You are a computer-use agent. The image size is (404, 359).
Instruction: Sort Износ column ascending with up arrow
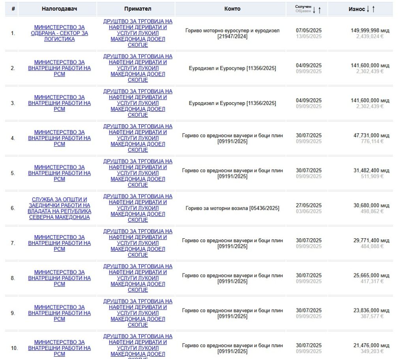[x=373, y=9]
